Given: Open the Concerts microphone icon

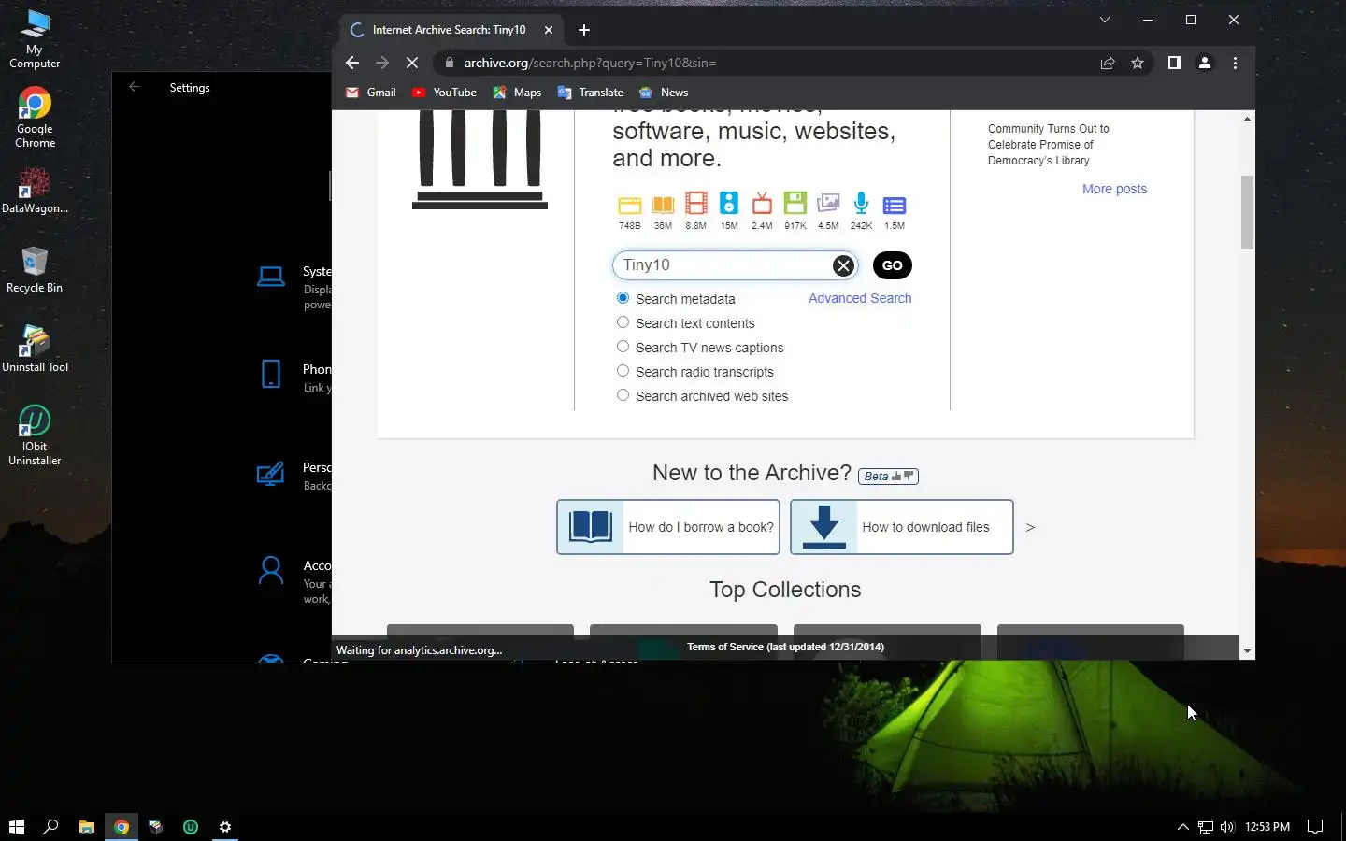Looking at the screenshot, I should 861,203.
